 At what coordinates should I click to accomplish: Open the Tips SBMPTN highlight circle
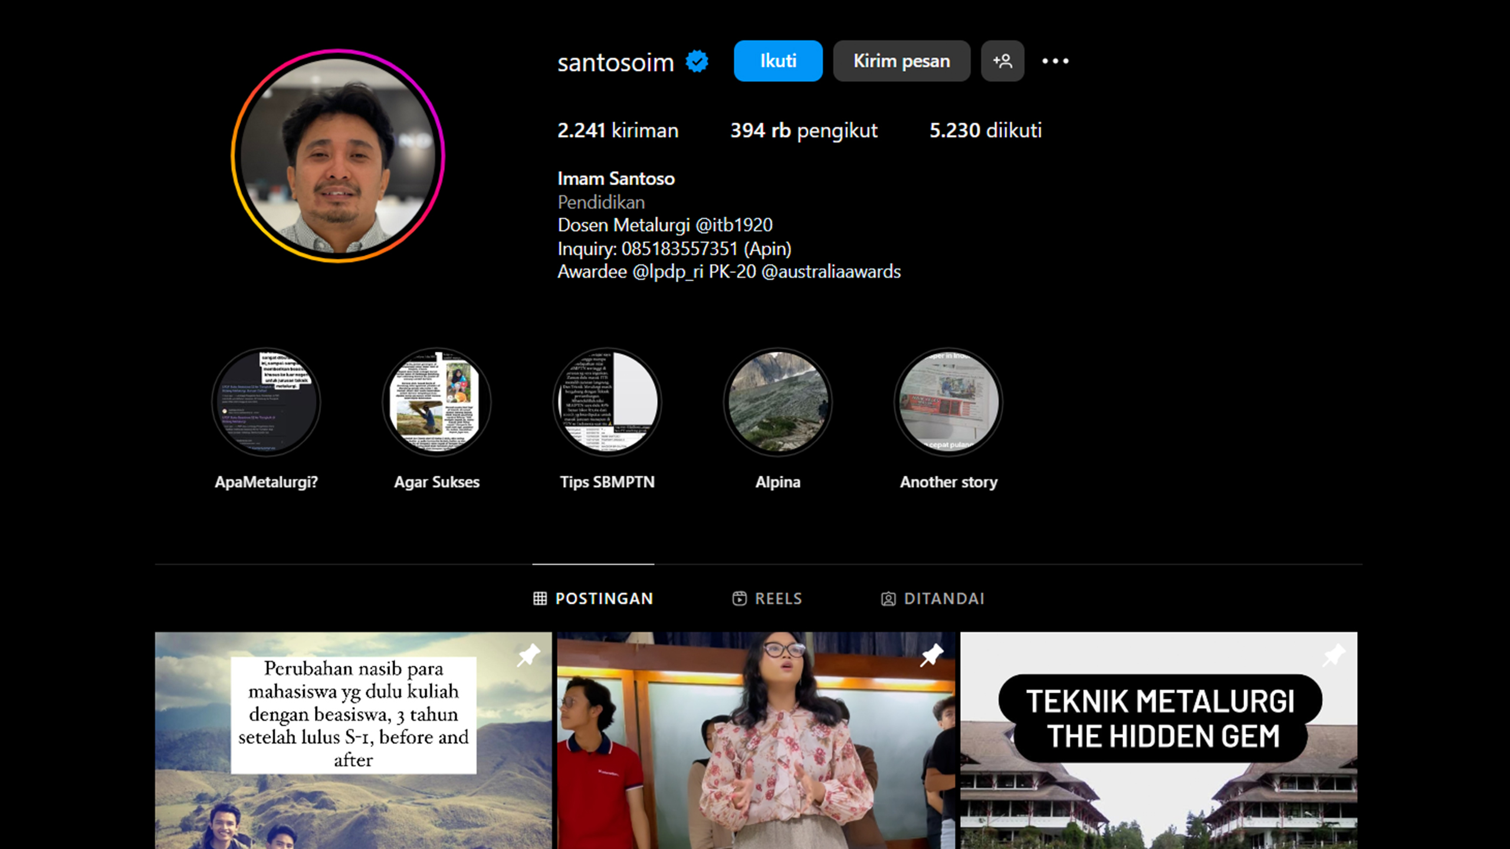pyautogui.click(x=607, y=402)
